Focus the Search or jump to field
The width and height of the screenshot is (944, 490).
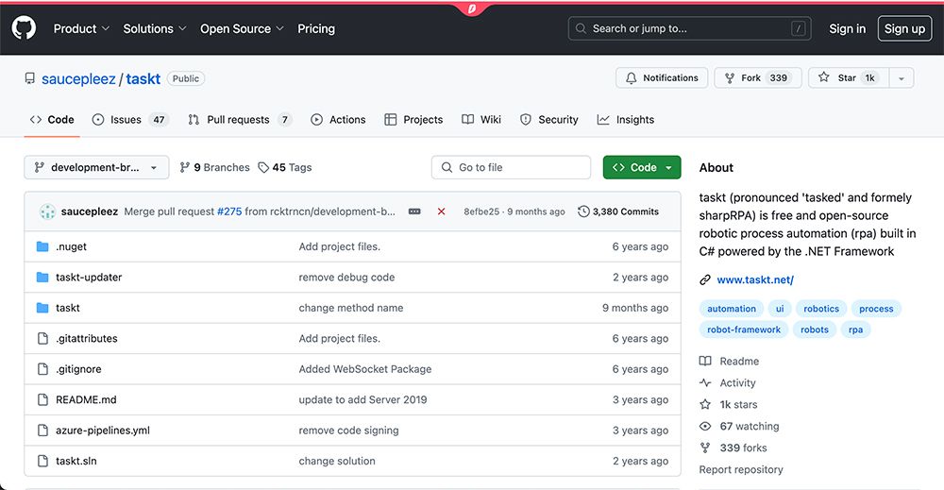pos(689,28)
